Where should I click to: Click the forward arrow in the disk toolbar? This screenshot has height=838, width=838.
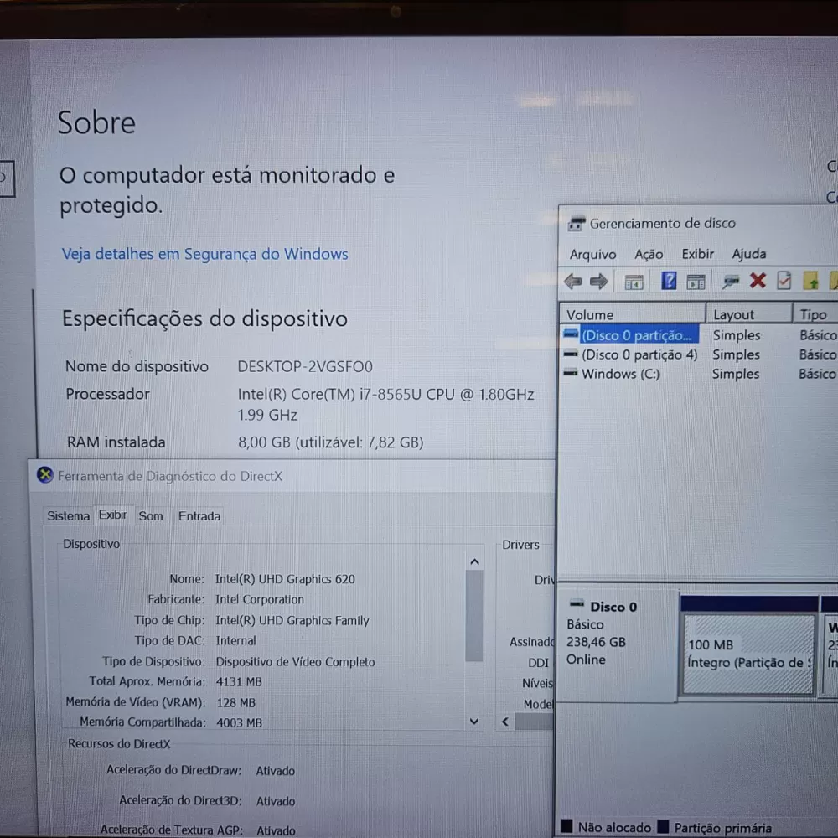597,281
